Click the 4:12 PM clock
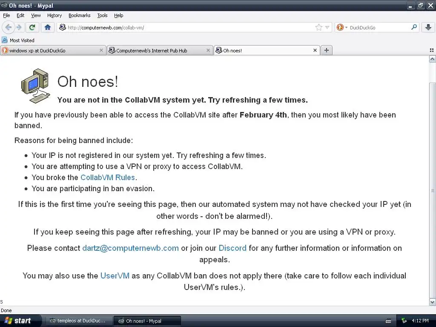This screenshot has height=327, width=436. tap(420, 321)
